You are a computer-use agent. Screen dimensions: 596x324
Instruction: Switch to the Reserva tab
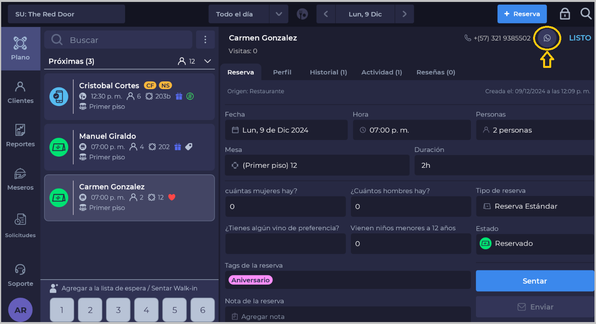click(x=241, y=72)
